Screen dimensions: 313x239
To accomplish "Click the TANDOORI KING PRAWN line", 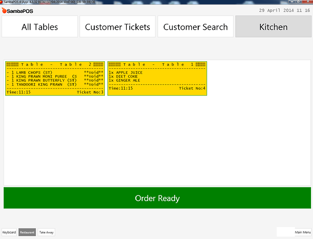I will [x=55, y=85].
